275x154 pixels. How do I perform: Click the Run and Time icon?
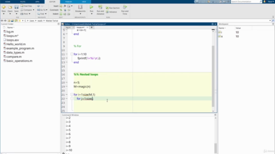pos(125,7)
